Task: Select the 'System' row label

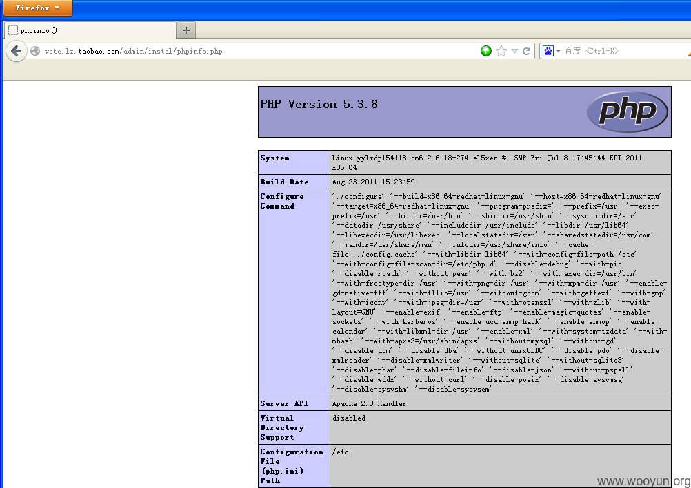Action: click(x=274, y=158)
